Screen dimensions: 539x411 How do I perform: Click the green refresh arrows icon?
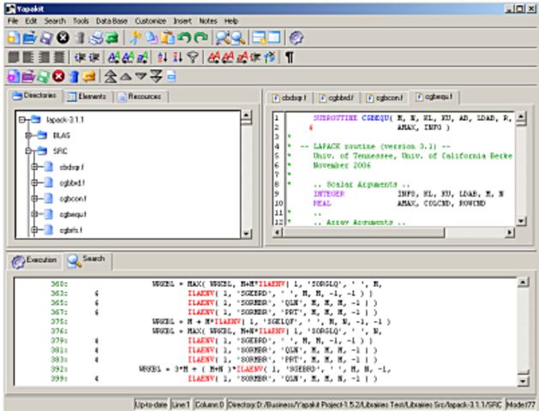click(112, 38)
